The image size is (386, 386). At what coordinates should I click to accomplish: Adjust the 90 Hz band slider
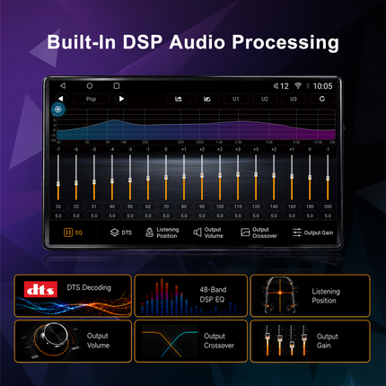pyautogui.click(x=202, y=177)
